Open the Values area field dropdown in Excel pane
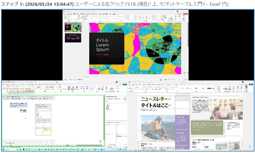 click(126, 136)
